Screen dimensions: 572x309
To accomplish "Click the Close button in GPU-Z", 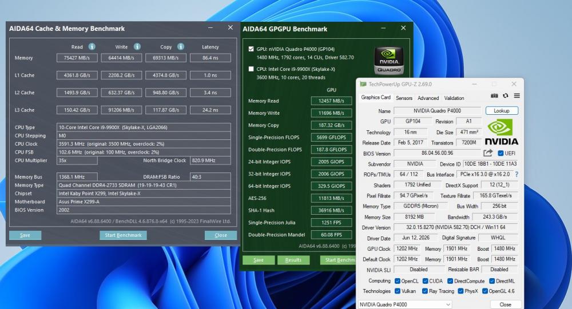I will pos(505,304).
